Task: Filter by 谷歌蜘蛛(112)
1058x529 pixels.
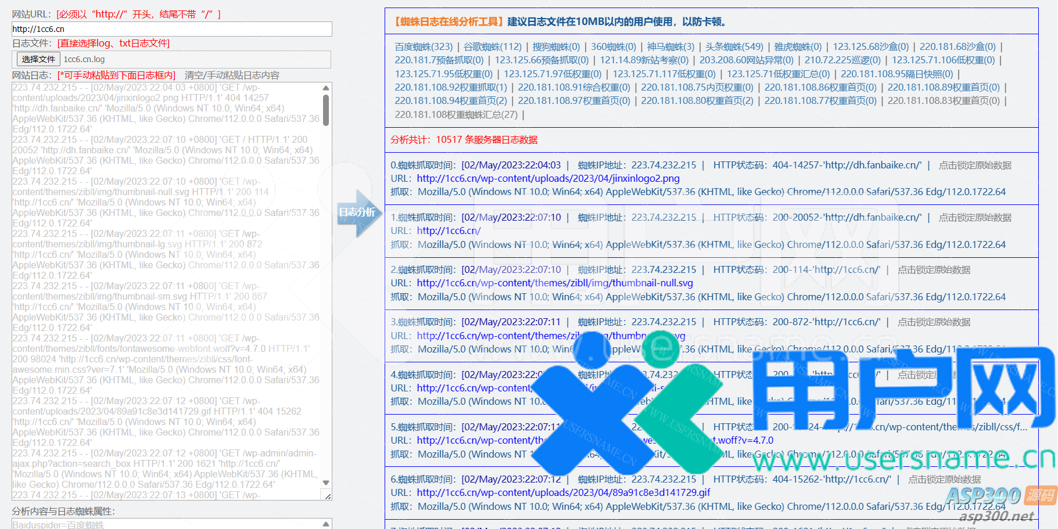Action: tap(492, 46)
